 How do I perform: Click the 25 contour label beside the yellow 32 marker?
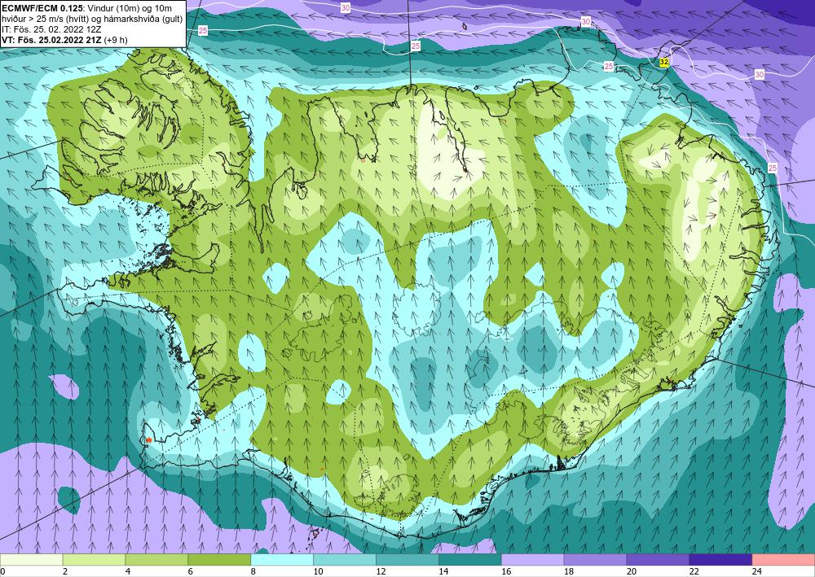point(609,66)
